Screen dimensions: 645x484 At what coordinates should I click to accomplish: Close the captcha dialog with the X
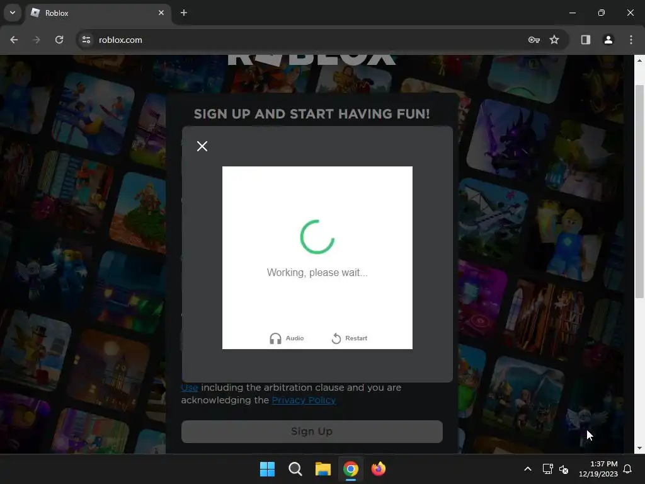click(202, 146)
